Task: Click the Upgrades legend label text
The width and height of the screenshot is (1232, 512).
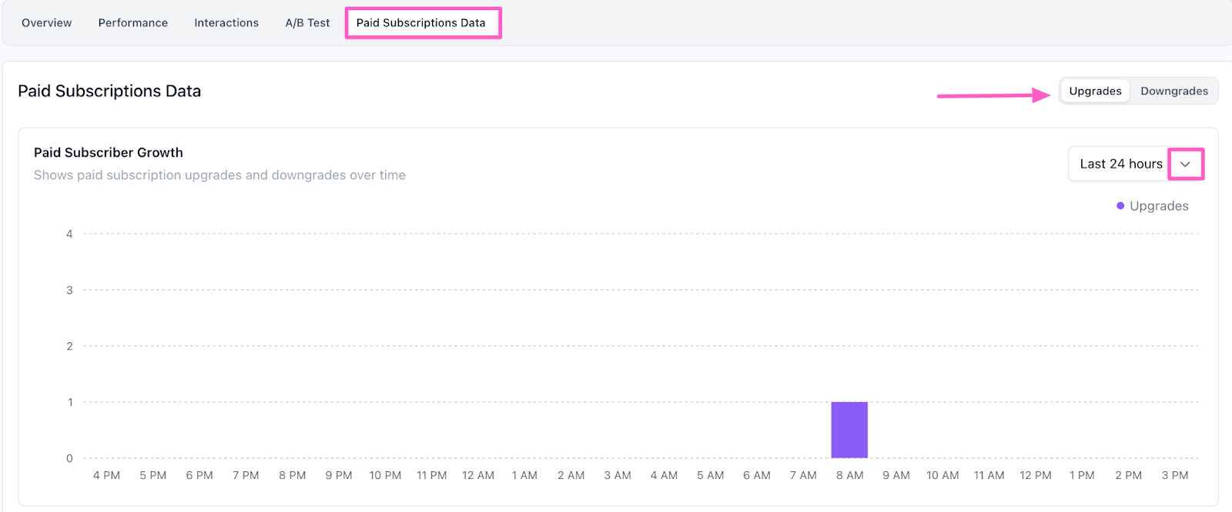Action: (1159, 206)
